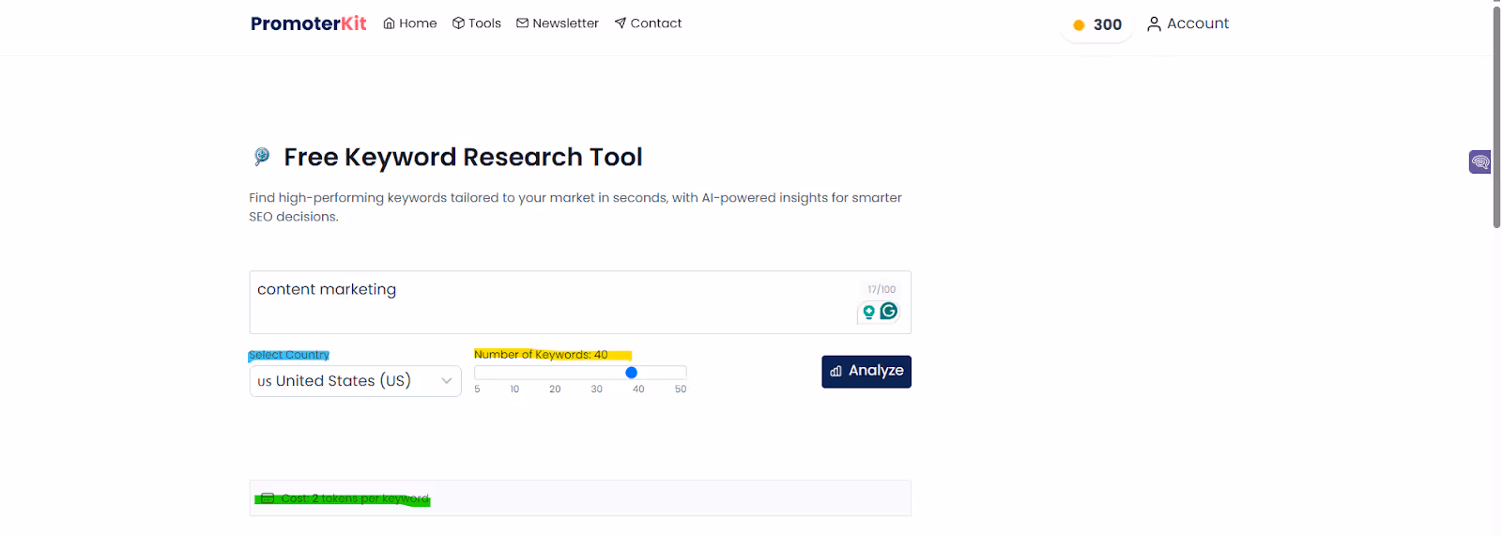This screenshot has width=1502, height=536.
Task: Click the keyword research tool heading icon
Action: (x=262, y=156)
